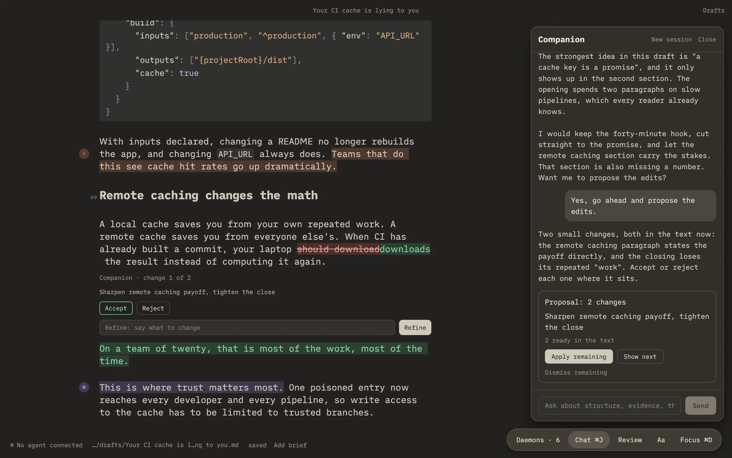Focus the Refine: say what to change field
Image resolution: width=732 pixels, height=458 pixels.
(x=247, y=327)
